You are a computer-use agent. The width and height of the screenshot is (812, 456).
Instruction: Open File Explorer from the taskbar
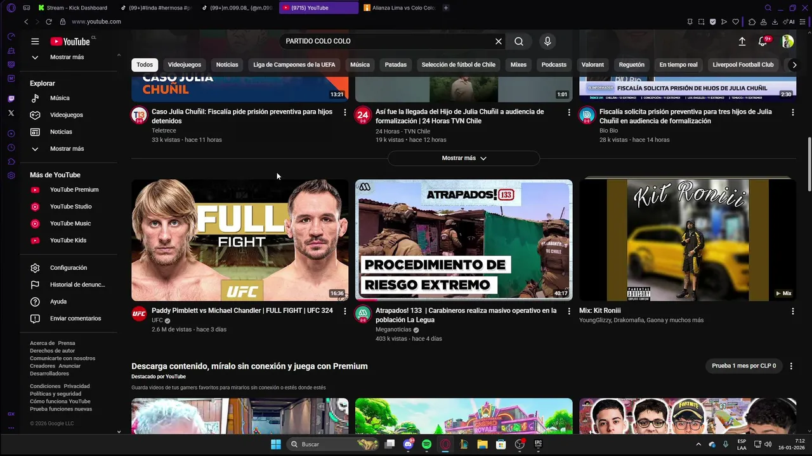tap(482, 444)
